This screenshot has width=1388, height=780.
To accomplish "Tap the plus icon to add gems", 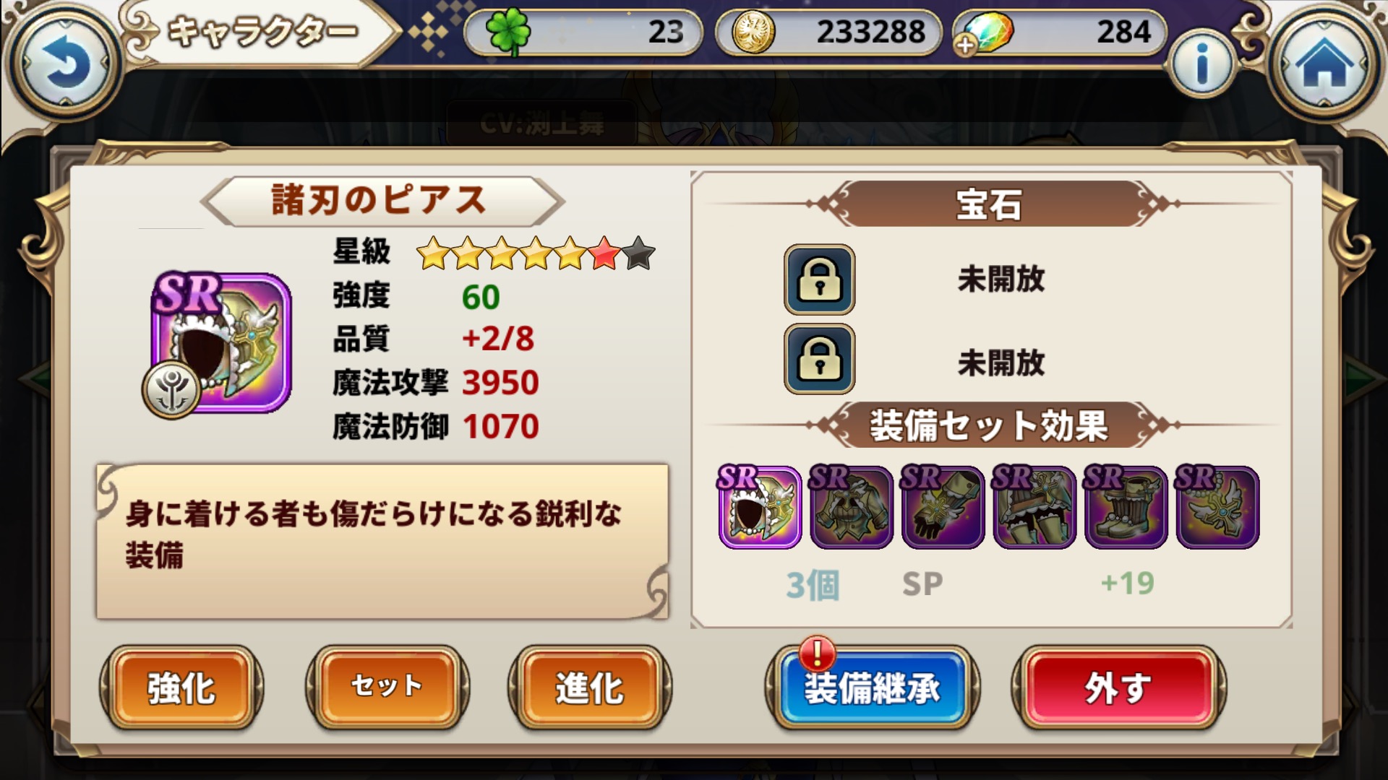I will (x=965, y=45).
